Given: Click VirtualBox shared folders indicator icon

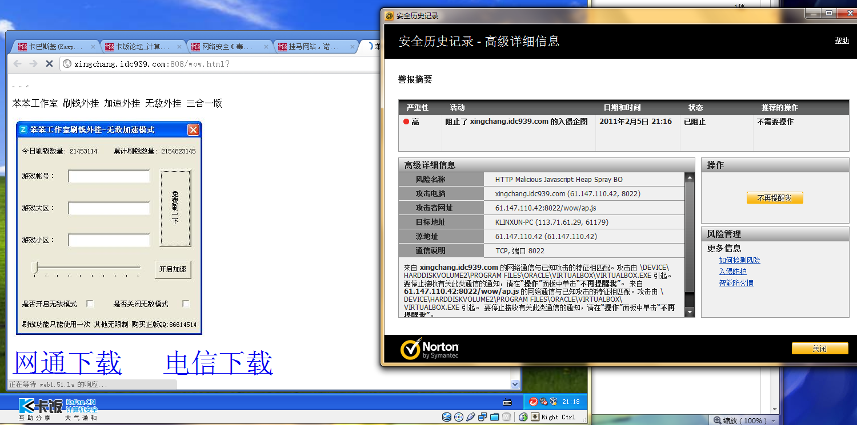Looking at the screenshot, I should 495,417.
